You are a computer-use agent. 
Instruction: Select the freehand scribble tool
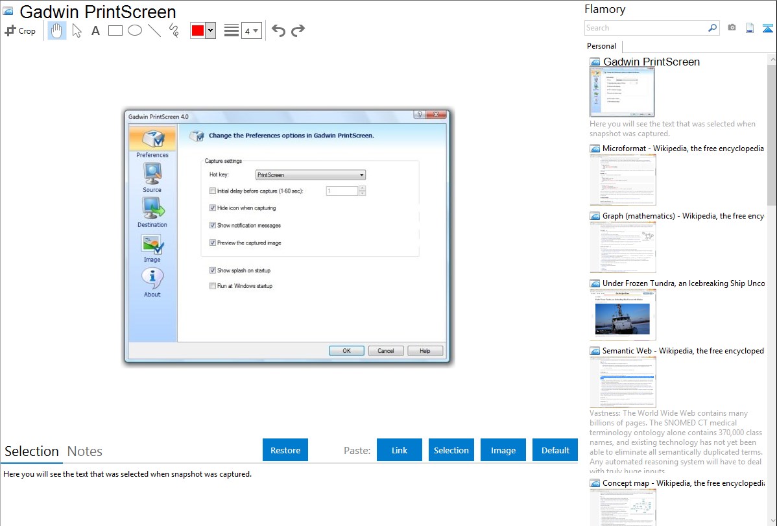[x=174, y=30]
